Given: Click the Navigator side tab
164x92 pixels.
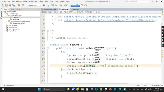Looking at the screenshot, I should tap(1, 15).
